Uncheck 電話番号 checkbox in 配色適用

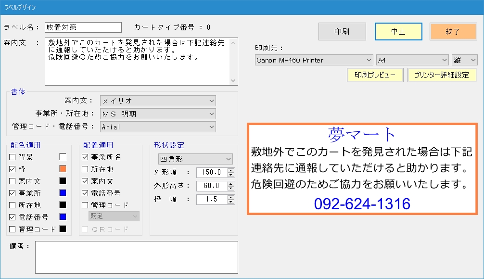13,217
